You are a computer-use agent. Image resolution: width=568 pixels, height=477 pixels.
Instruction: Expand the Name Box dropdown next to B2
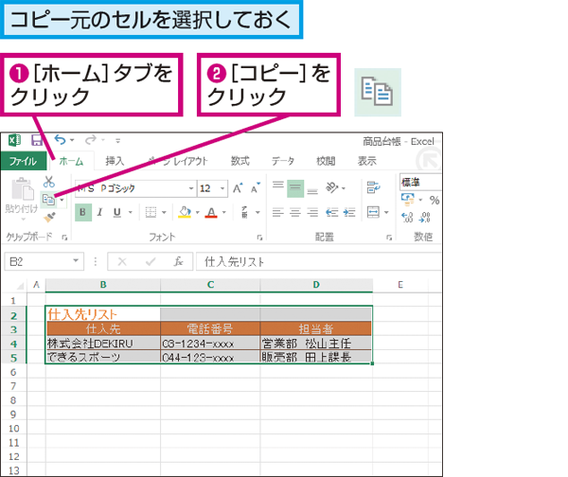click(x=76, y=261)
